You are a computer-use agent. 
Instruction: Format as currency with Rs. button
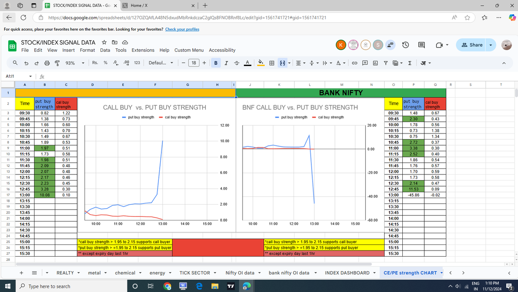pyautogui.click(x=95, y=63)
